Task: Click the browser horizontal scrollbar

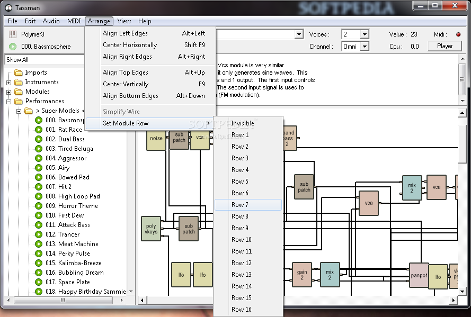Action: pyautogui.click(x=63, y=300)
